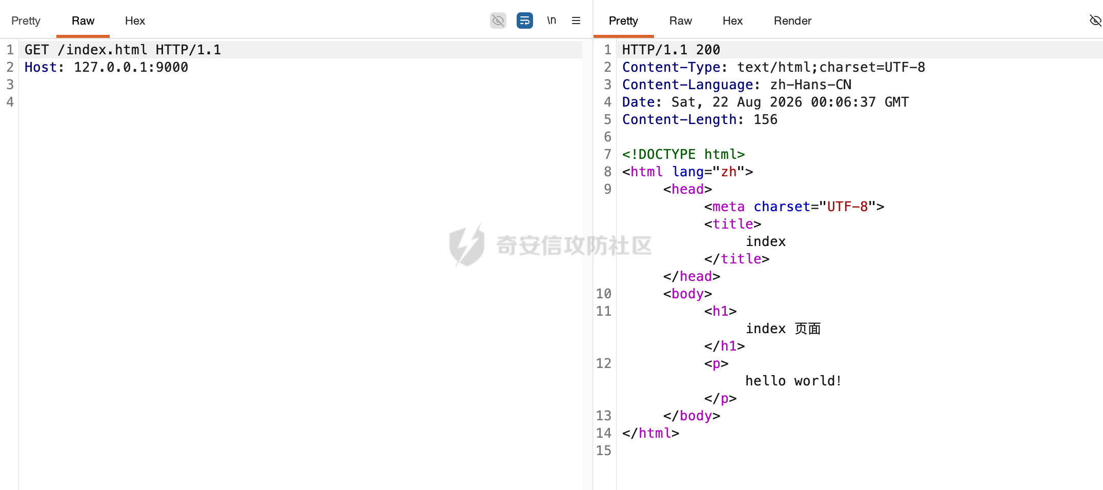This screenshot has width=1103, height=490.
Task: Select the response Pretty tab
Action: click(x=623, y=21)
